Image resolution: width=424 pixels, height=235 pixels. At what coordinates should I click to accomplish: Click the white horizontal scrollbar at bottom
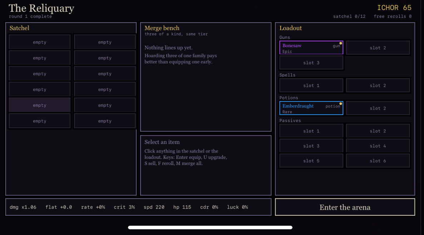pos(210,227)
